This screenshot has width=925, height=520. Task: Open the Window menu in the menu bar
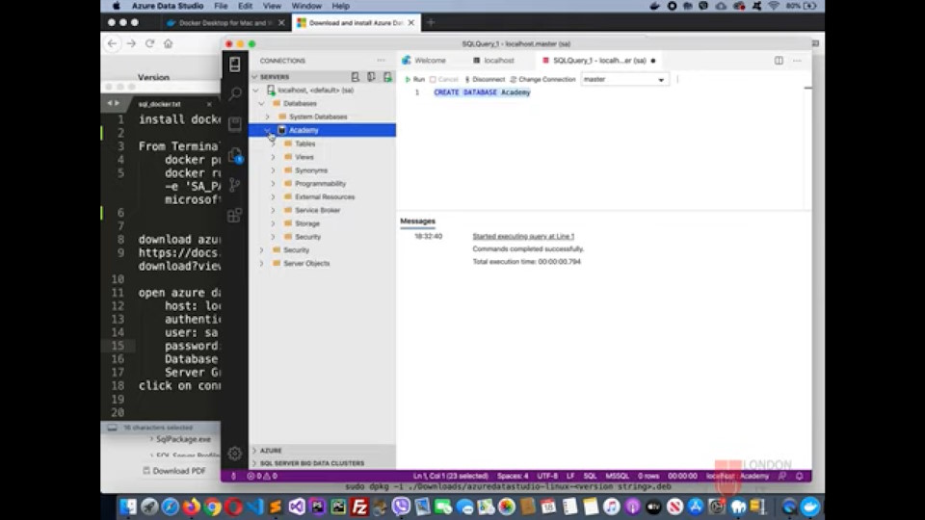(306, 6)
